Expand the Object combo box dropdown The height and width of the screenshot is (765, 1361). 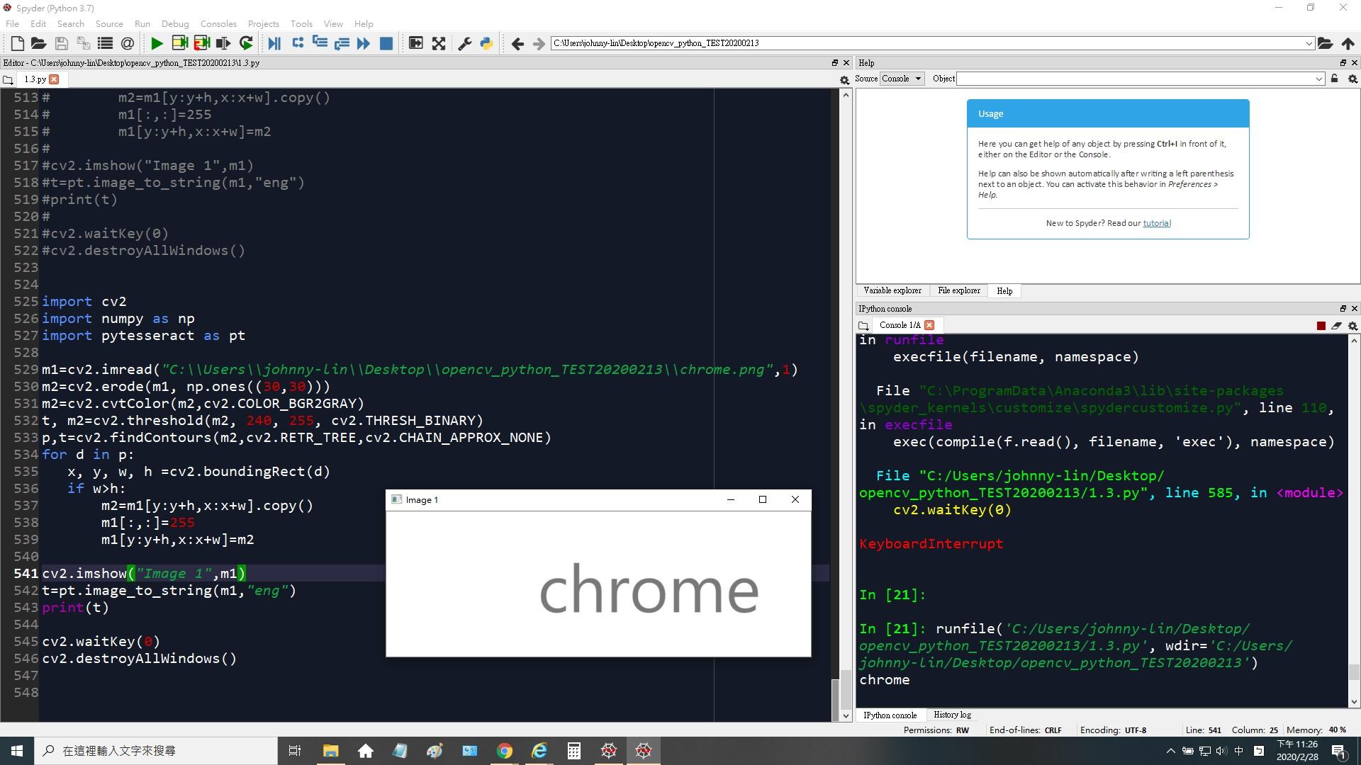[1318, 79]
